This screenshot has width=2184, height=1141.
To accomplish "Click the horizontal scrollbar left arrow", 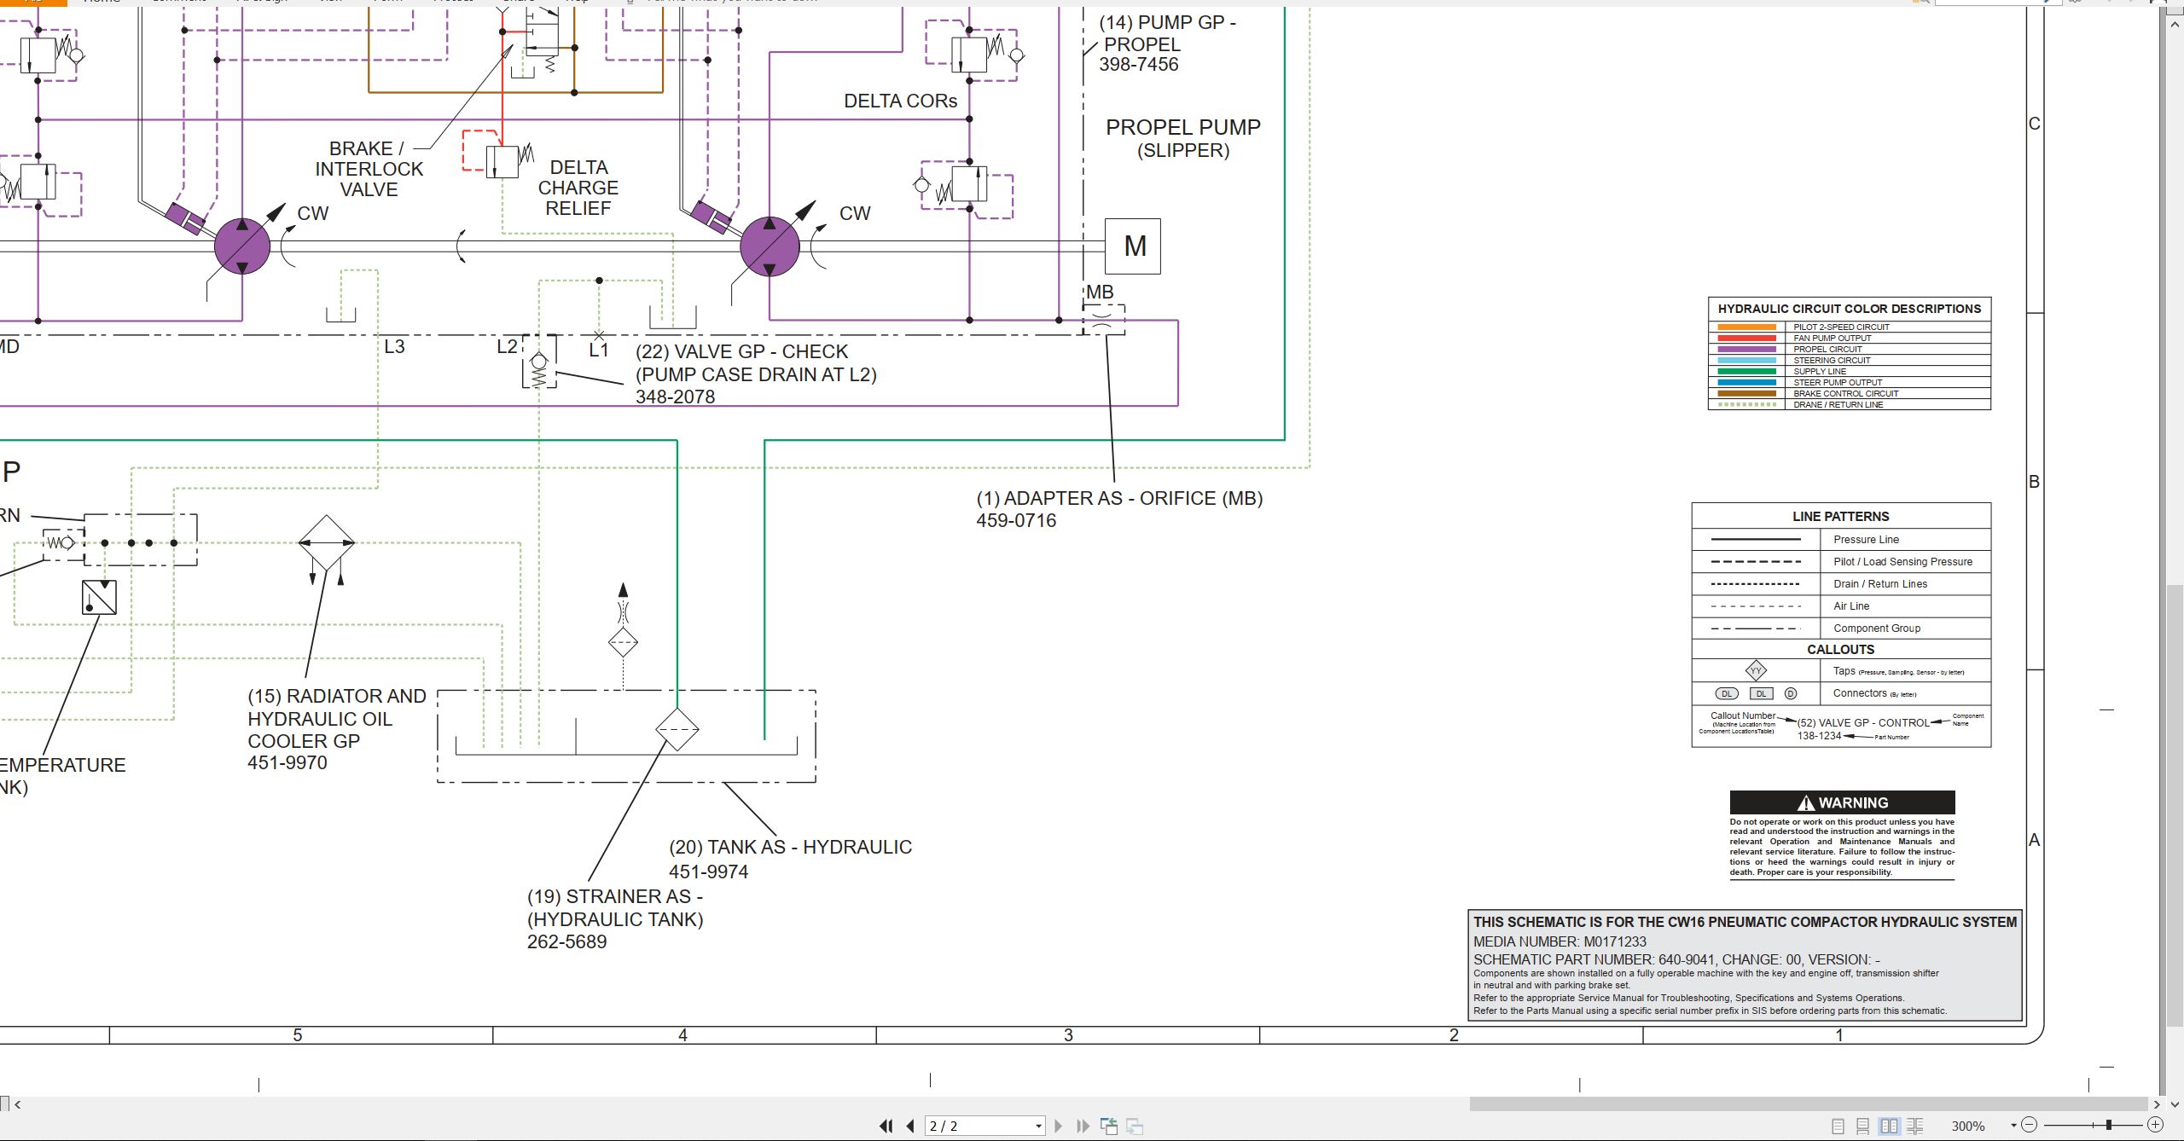I will (18, 1104).
